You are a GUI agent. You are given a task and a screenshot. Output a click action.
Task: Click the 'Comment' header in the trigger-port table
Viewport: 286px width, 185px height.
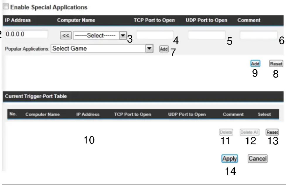point(233,114)
